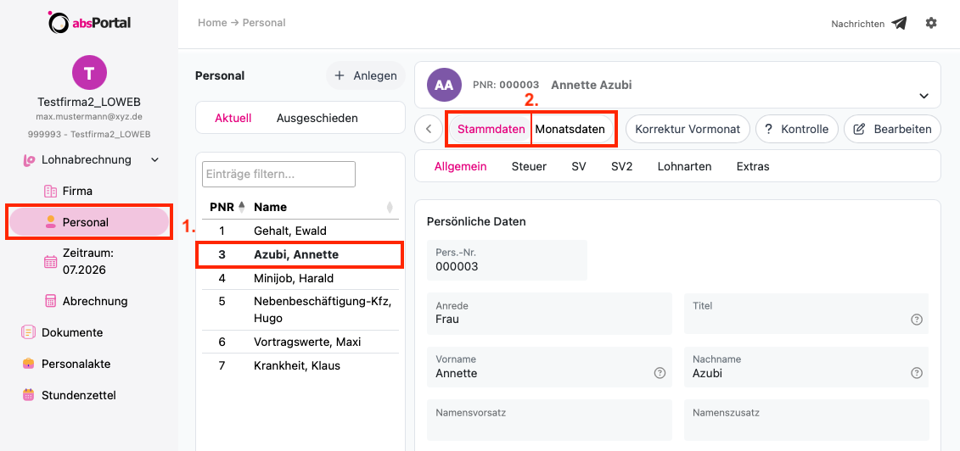Screen dimensions: 960x451
Task: Open Stundenzettel calendar entry
Action: (69, 395)
